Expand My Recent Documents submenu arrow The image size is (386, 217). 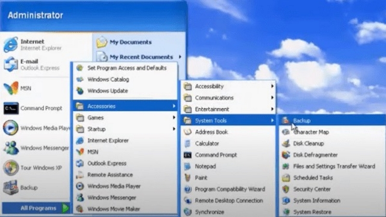pyautogui.click(x=180, y=57)
